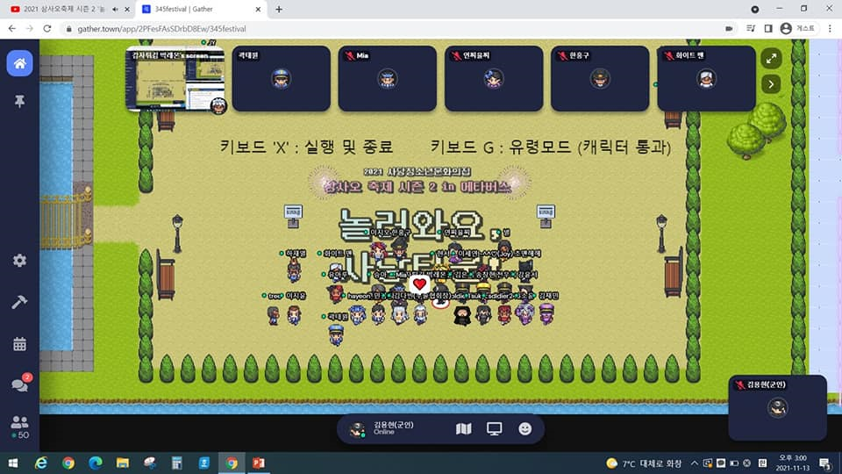Open the emoji reactions button
Viewport: 842px width, 474px height.
tap(525, 428)
